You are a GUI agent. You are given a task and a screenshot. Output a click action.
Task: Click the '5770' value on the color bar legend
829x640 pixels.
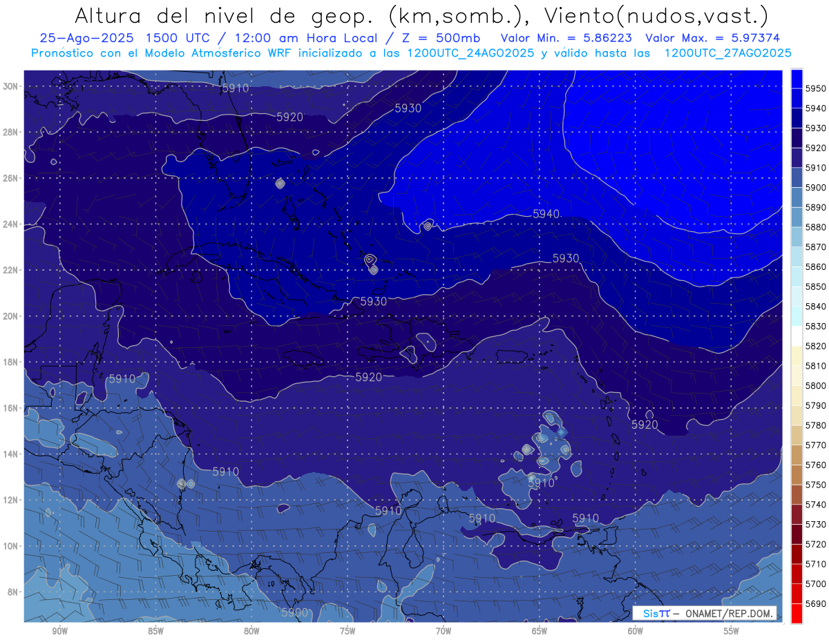click(816, 445)
